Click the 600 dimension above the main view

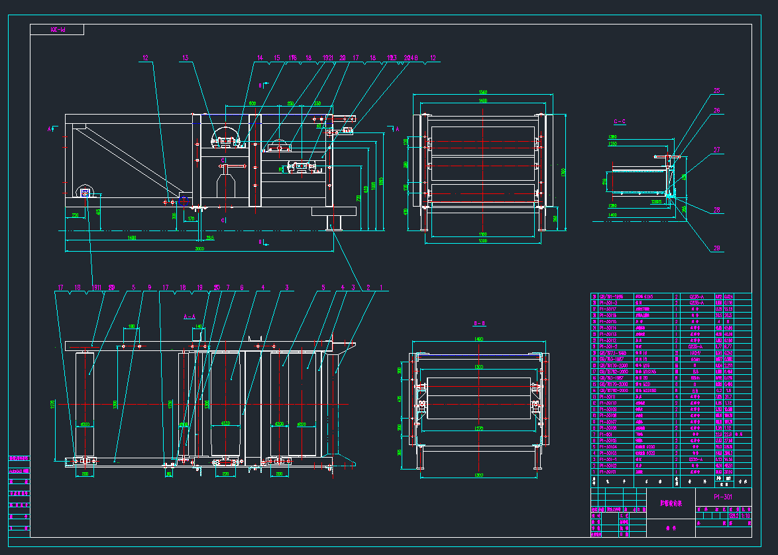point(252,104)
